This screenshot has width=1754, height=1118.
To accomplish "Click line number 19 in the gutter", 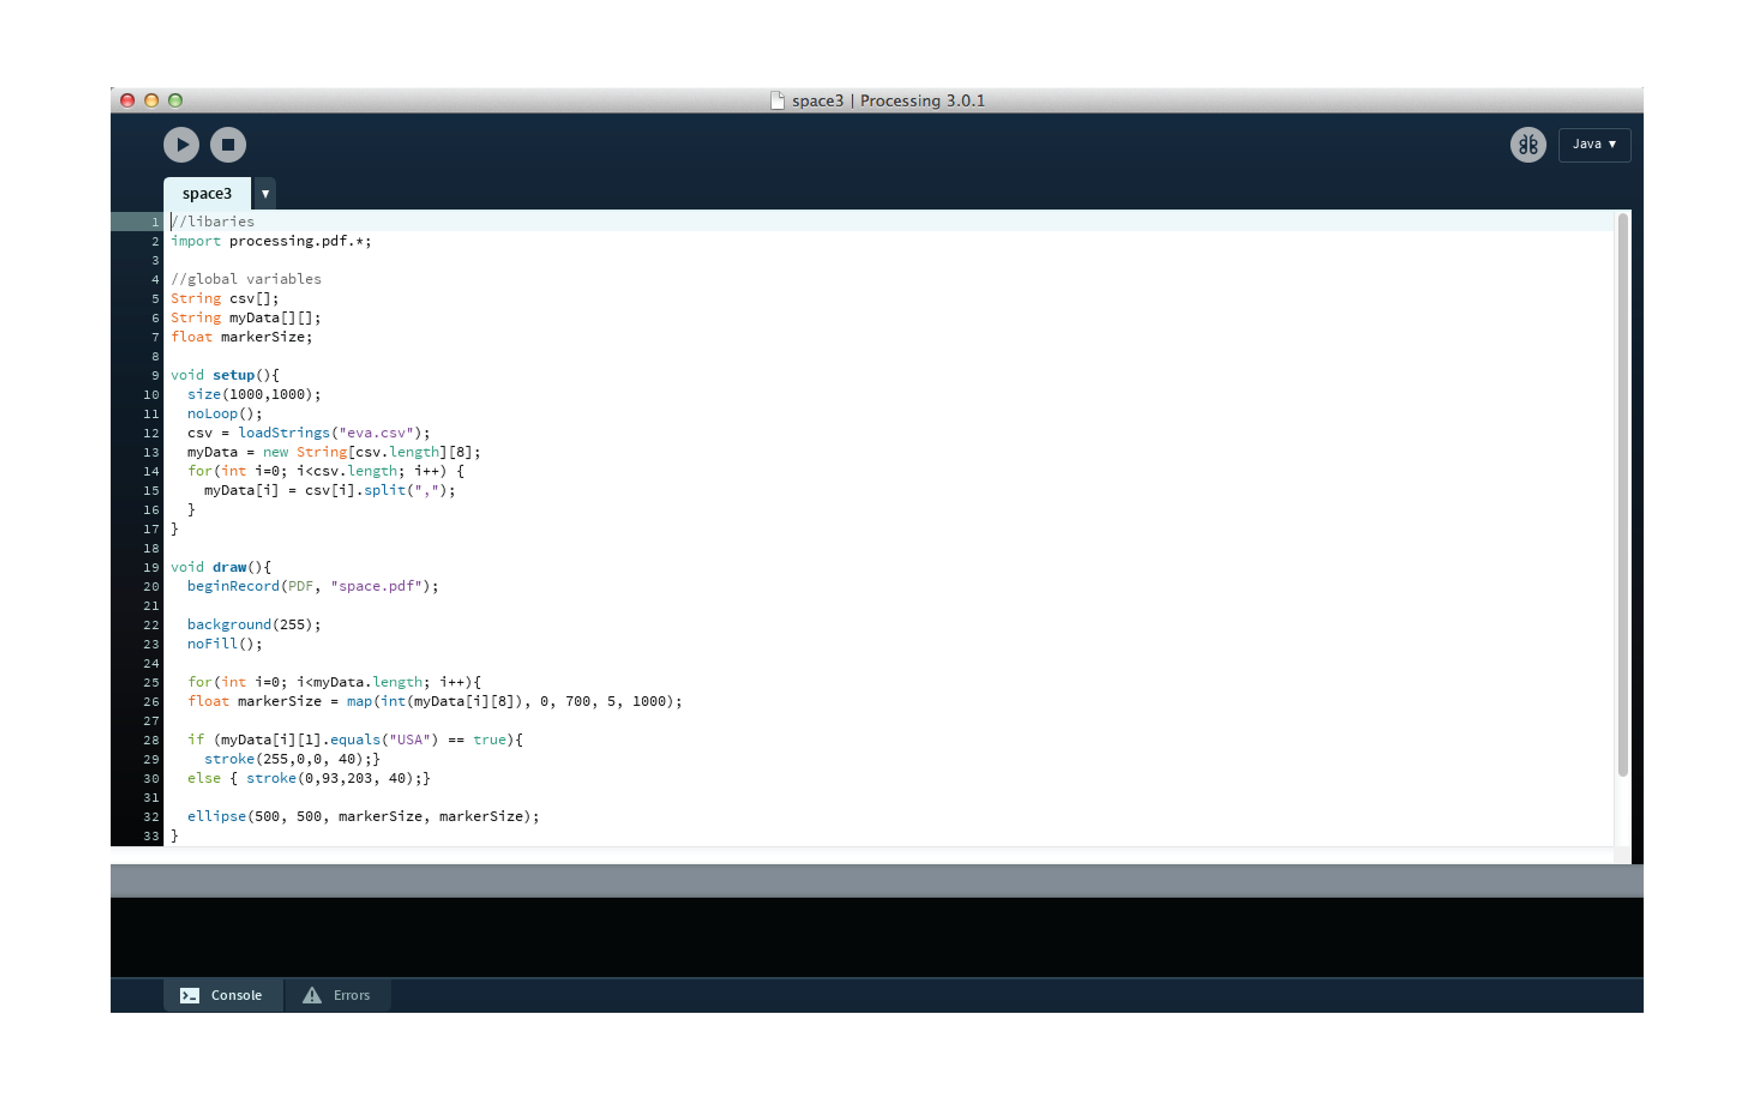I will click(151, 567).
